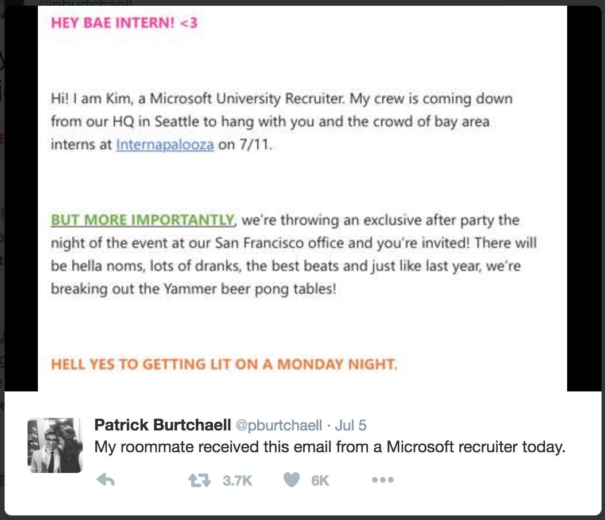Image resolution: width=605 pixels, height=520 pixels.
Task: Open the more options ellipsis icon
Action: tap(382, 480)
